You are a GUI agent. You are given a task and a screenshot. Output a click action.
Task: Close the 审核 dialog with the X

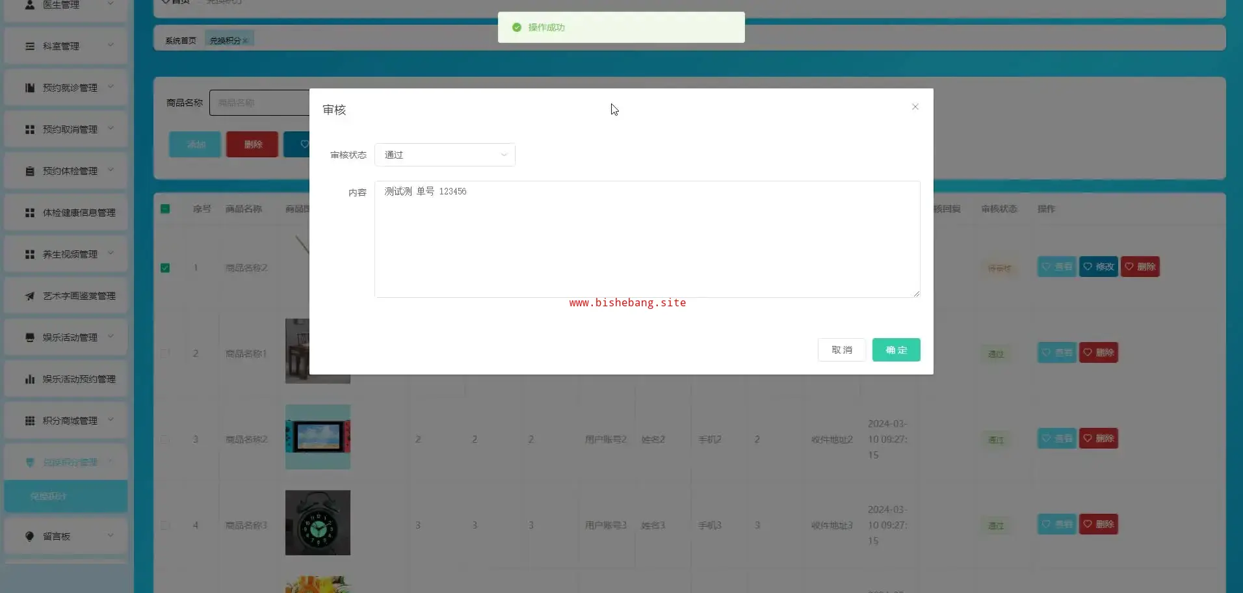pos(915,107)
